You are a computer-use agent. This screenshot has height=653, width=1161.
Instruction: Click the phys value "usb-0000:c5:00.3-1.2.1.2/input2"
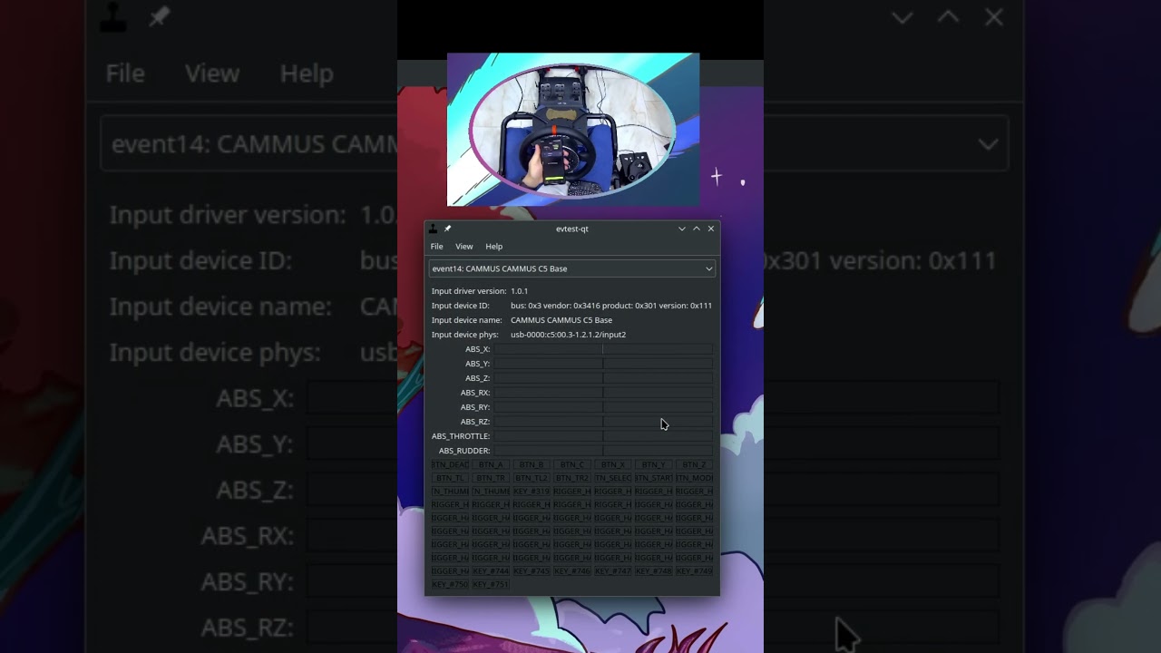568,335
